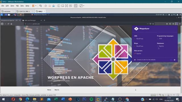The image size is (182, 102).
Task: Click the Worpress en Apache window button in the Kali panel
Action: [x=40, y=15]
